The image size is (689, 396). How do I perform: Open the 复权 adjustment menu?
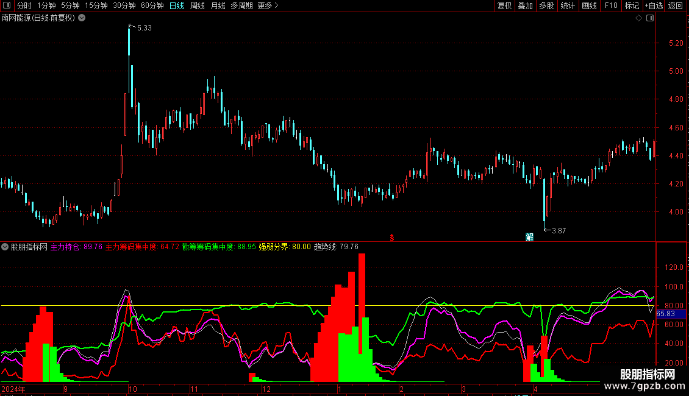pos(504,5)
